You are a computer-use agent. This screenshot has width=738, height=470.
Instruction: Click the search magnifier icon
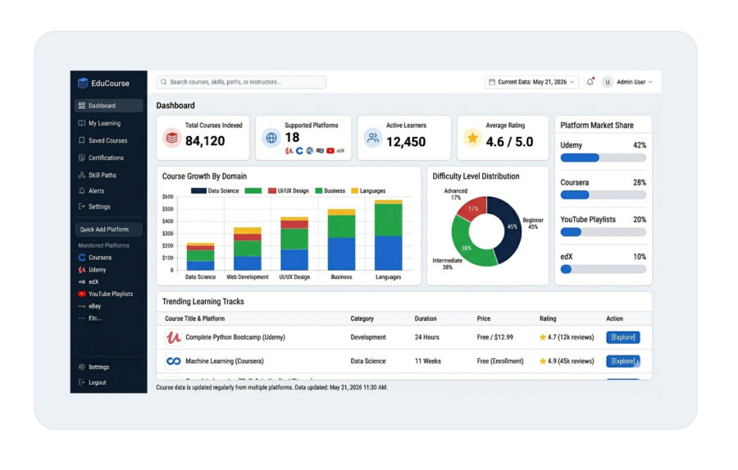click(164, 82)
